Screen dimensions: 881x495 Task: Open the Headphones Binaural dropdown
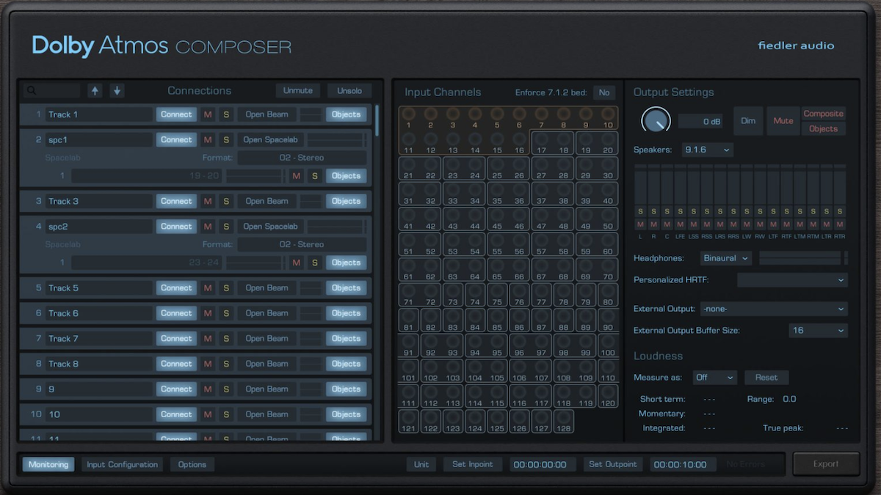point(725,258)
